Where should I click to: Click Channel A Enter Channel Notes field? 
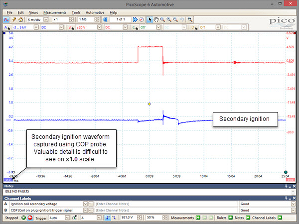pyautogui.click(x=166, y=204)
